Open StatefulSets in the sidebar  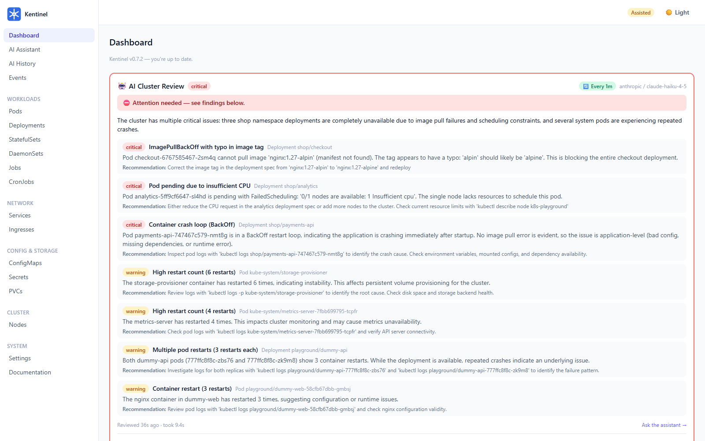tap(49, 139)
